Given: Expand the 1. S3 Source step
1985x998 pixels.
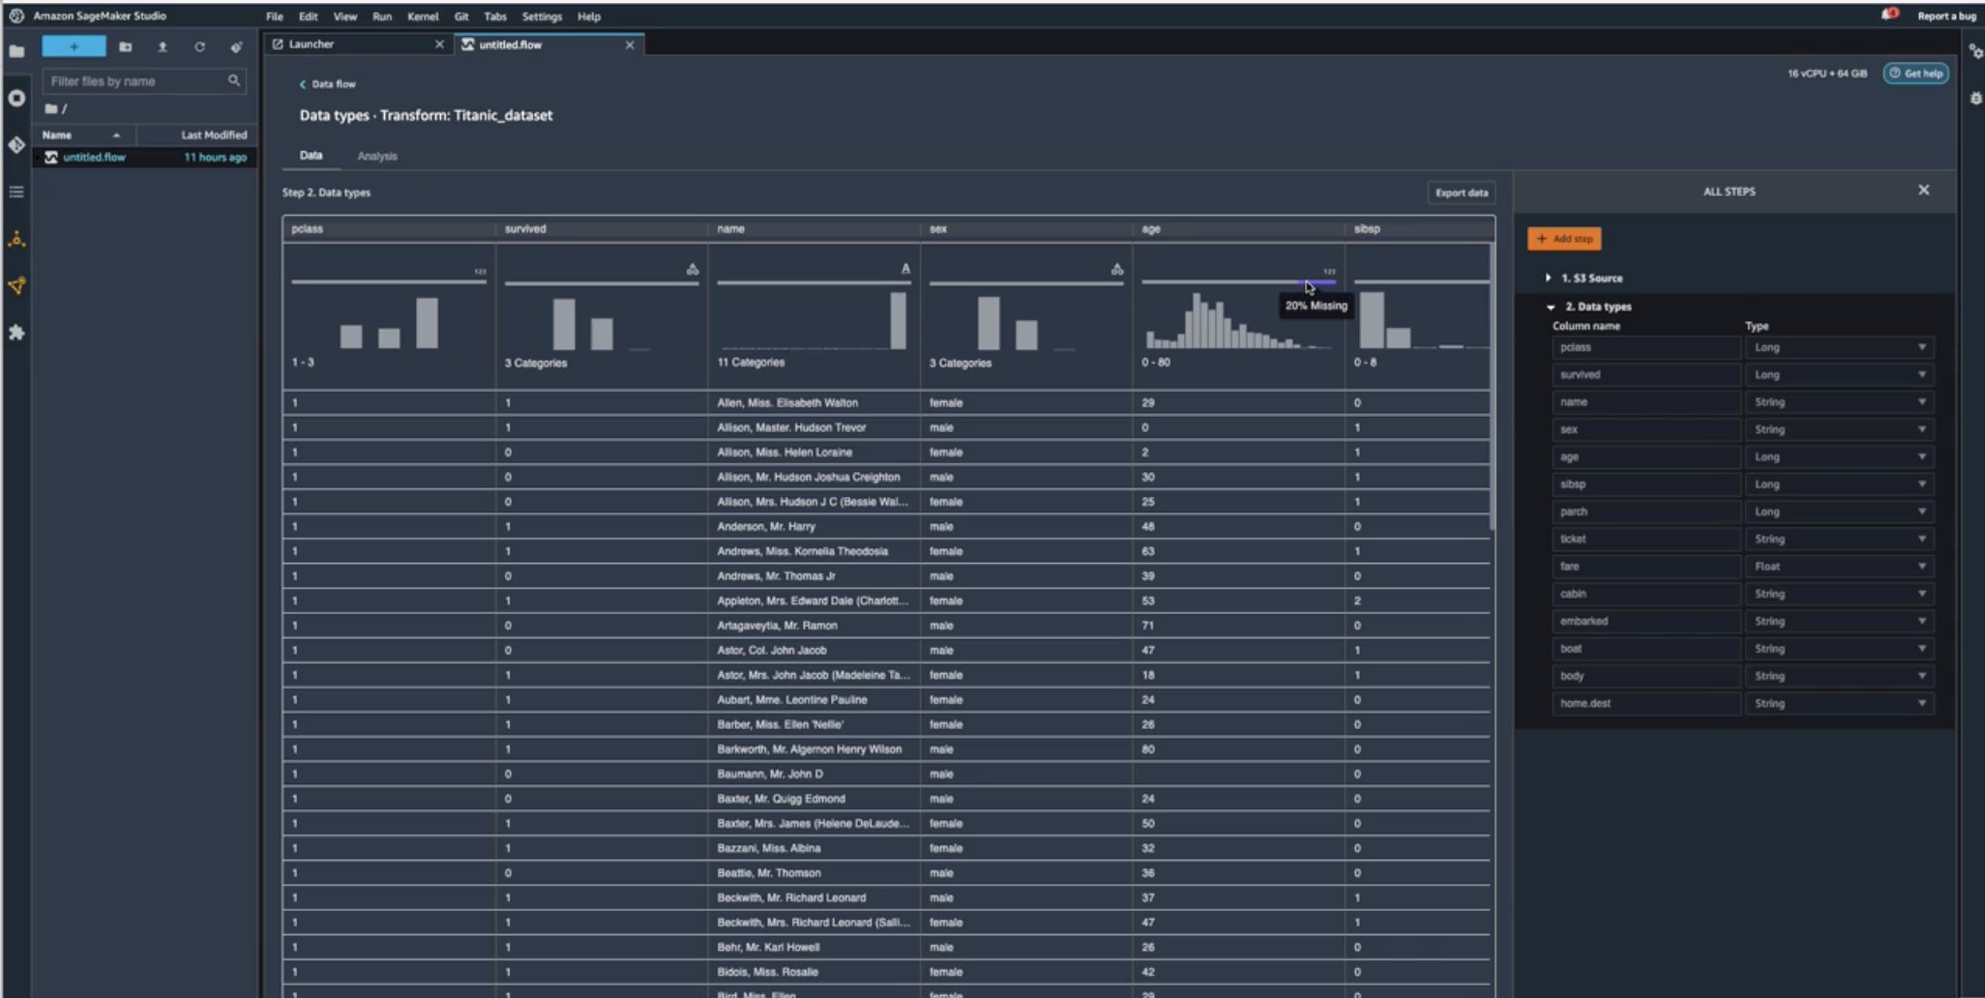Looking at the screenshot, I should [x=1548, y=278].
